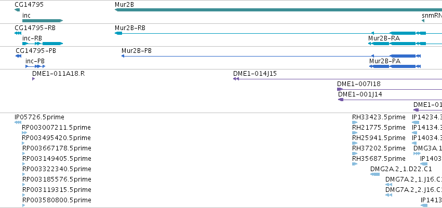Open the RP003149405.5prime EST label
Viewport: 442px width, 208px height.
pos(57,159)
